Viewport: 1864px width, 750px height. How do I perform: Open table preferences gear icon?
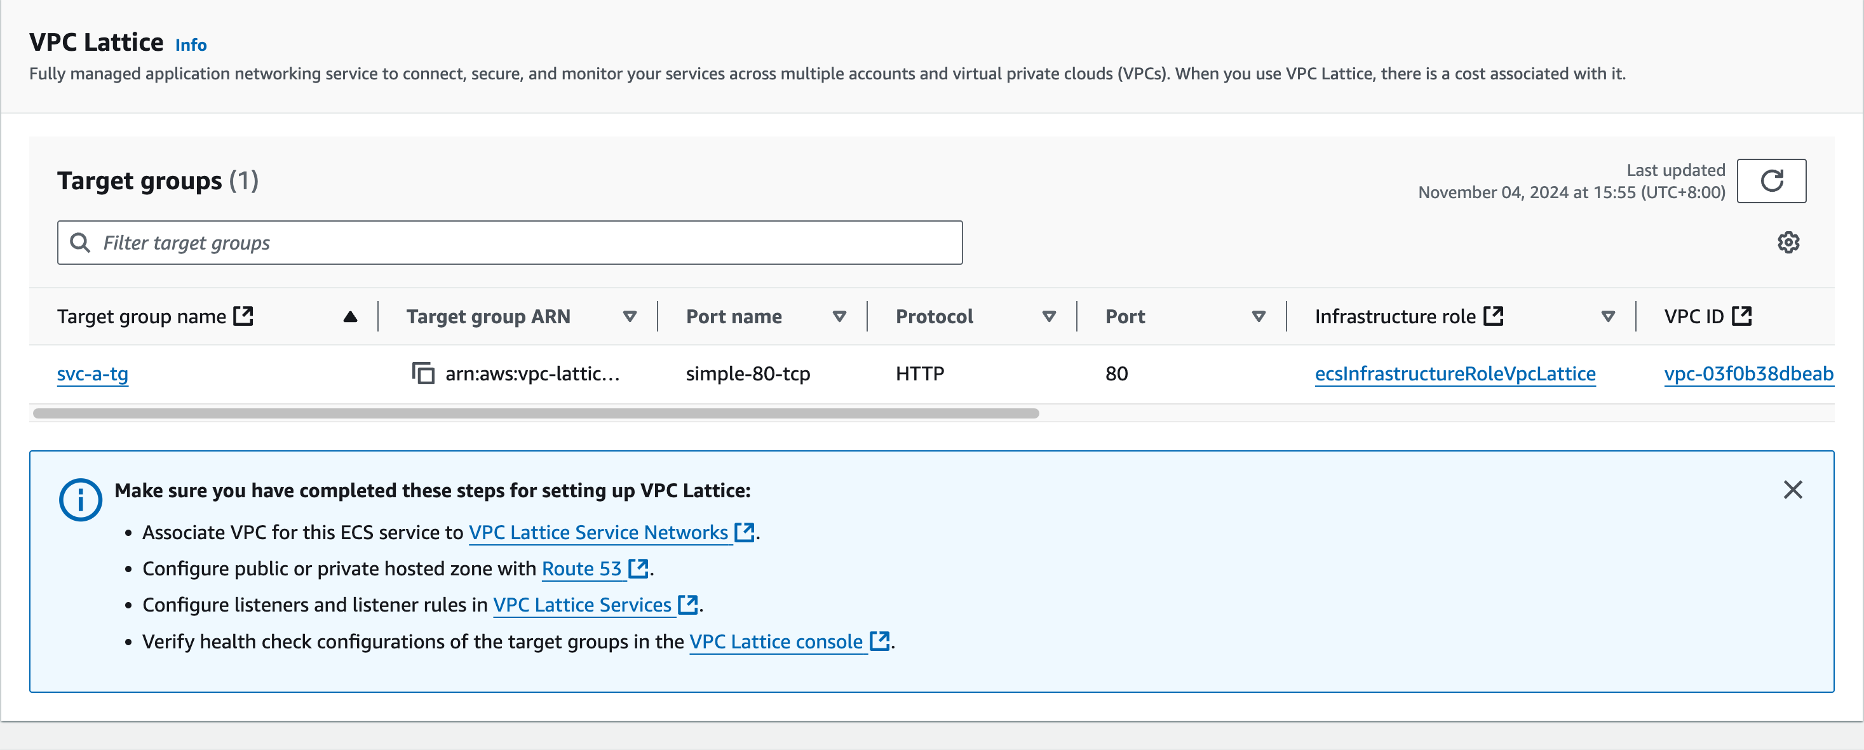click(1788, 243)
